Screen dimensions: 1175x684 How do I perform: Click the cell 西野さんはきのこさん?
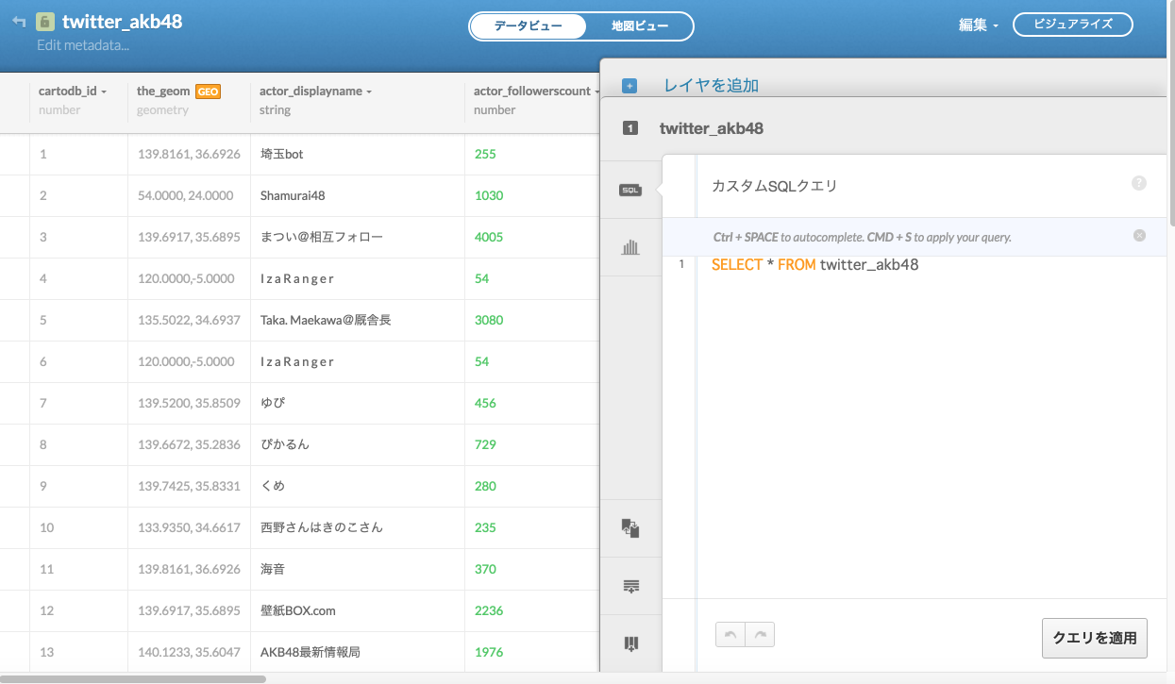[x=322, y=527]
